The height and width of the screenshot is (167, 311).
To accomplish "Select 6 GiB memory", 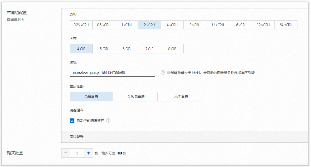I will 126,49.
